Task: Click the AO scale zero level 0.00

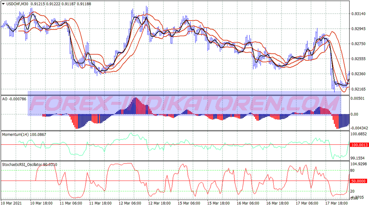Action: [x=354, y=114]
